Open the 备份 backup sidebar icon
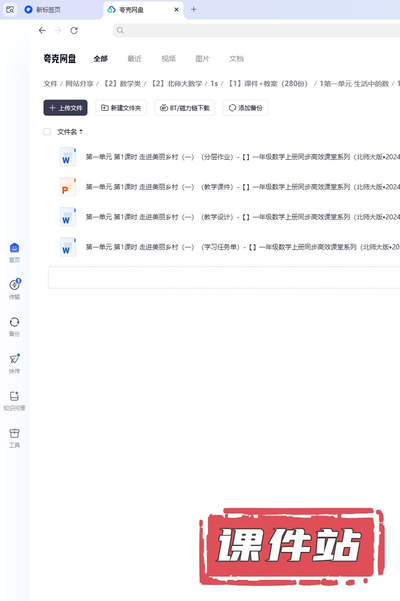Viewport: 400px width, 601px height. 14,323
